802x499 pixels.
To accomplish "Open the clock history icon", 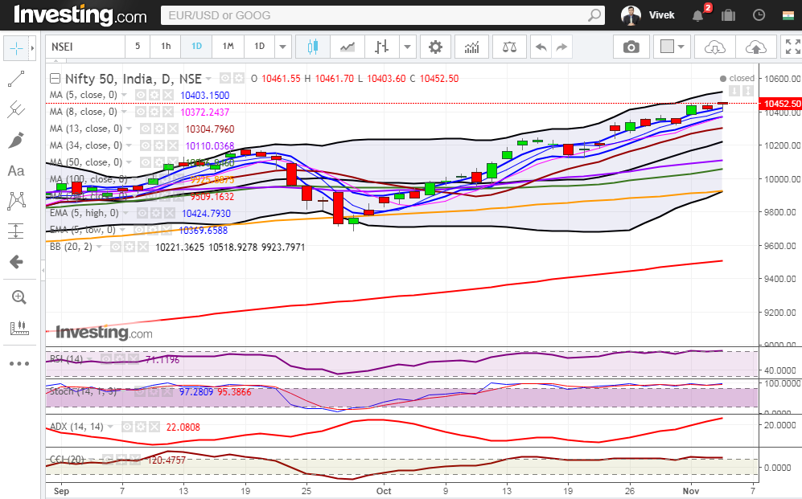I will 759,15.
